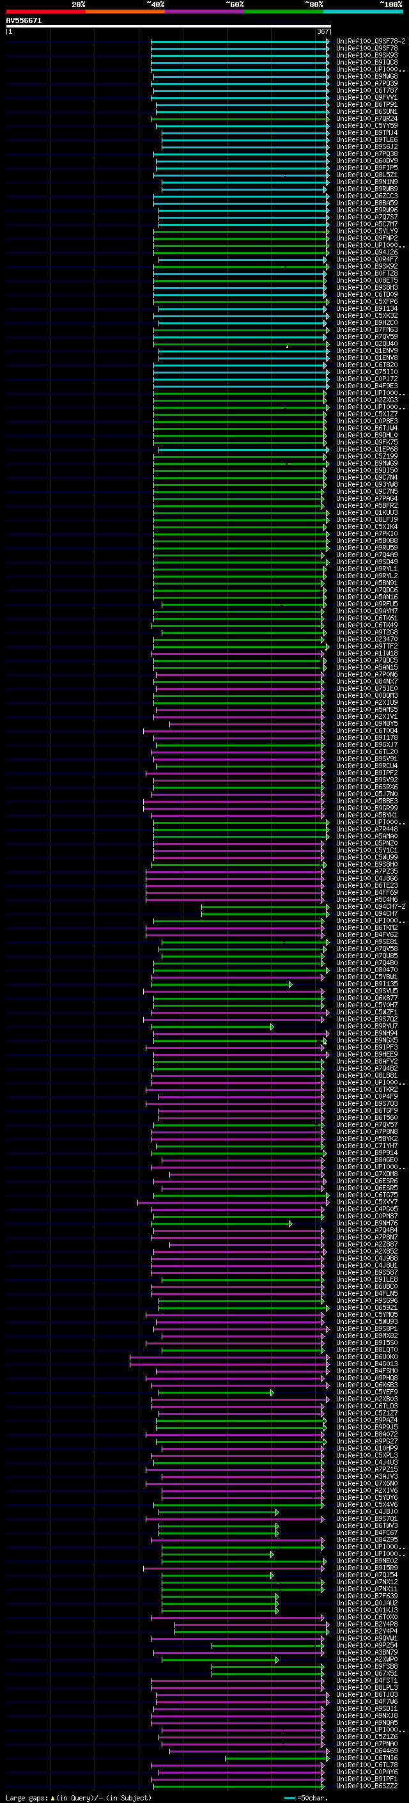409x1803 pixels.
Task: Click label UniRef100_A7QR24
Action: 367,118
